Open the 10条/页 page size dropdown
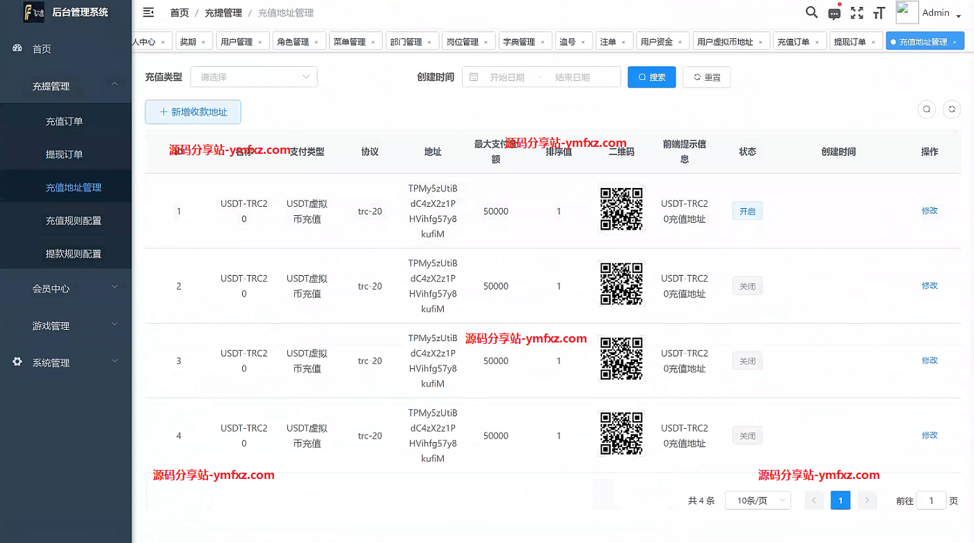 (x=758, y=501)
